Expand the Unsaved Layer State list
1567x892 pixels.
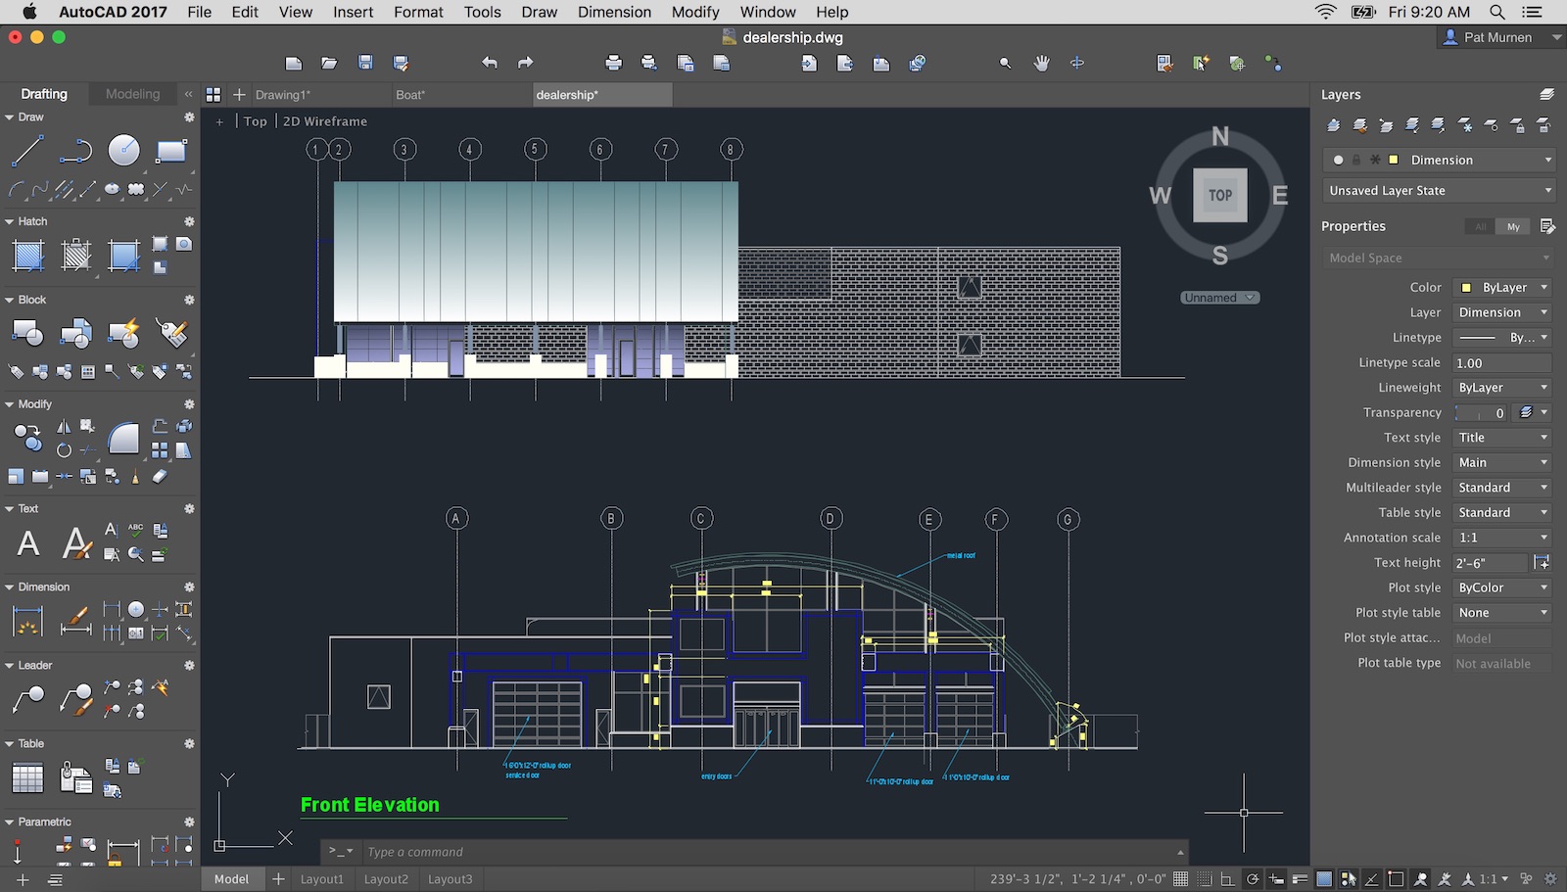click(1547, 190)
